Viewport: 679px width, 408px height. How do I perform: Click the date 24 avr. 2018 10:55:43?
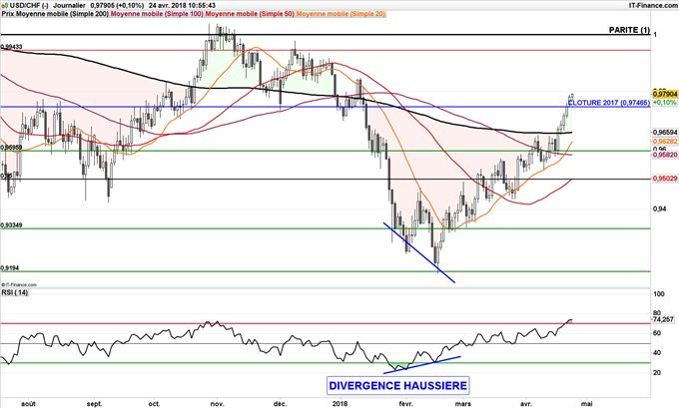click(x=182, y=6)
